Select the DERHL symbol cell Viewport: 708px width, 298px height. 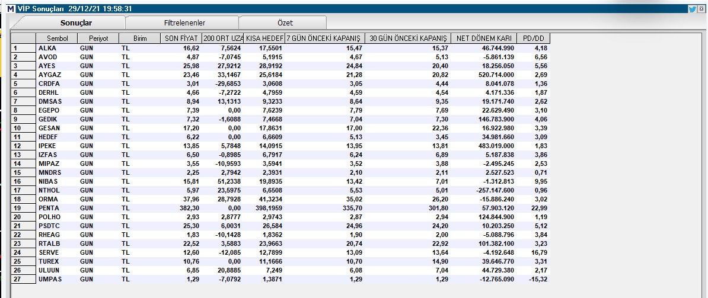[56, 92]
